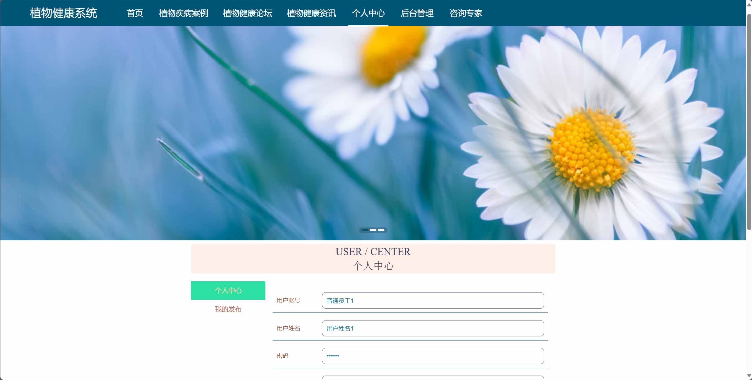Screen dimensions: 752x380
Task: Select 个人中心 in top navigation
Action: pos(368,13)
